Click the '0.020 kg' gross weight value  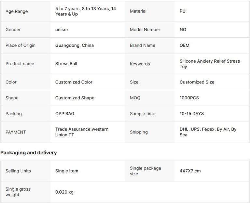(64, 192)
